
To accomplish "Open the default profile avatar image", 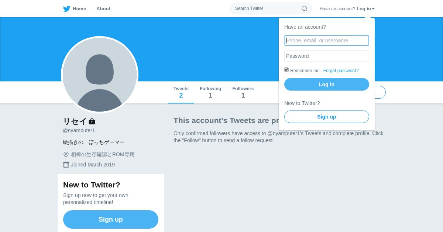I will [100, 75].
